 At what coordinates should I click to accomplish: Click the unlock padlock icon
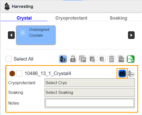(73, 59)
